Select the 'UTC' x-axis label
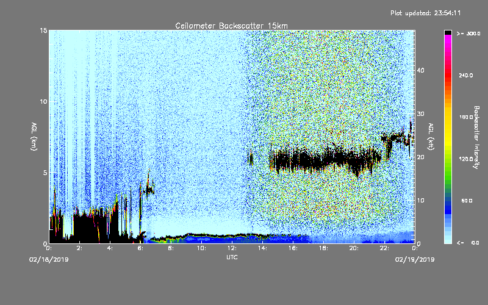This screenshot has height=305, width=488. pos(232,257)
